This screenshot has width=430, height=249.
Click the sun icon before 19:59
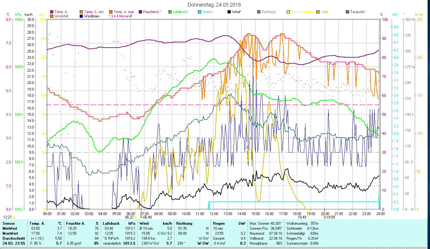(x=325, y=217)
